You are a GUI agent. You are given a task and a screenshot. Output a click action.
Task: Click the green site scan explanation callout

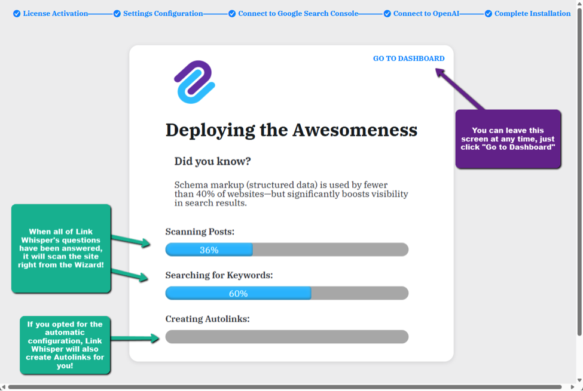click(x=61, y=248)
